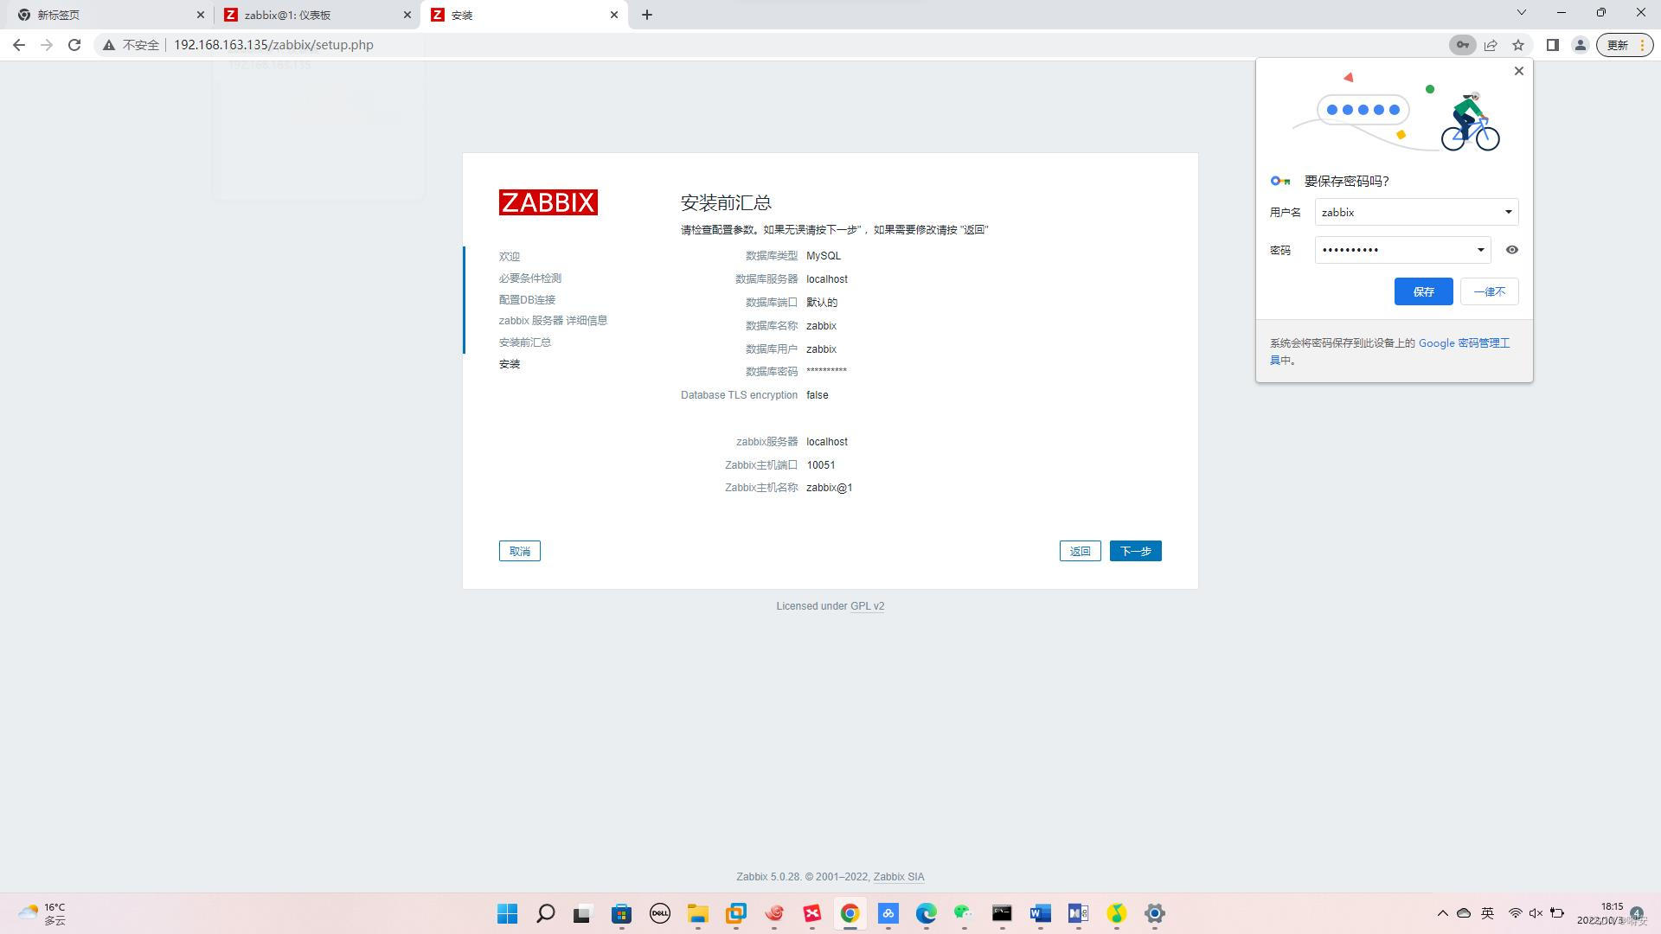Close the 新标签页 tab
1661x934 pixels.
point(201,15)
